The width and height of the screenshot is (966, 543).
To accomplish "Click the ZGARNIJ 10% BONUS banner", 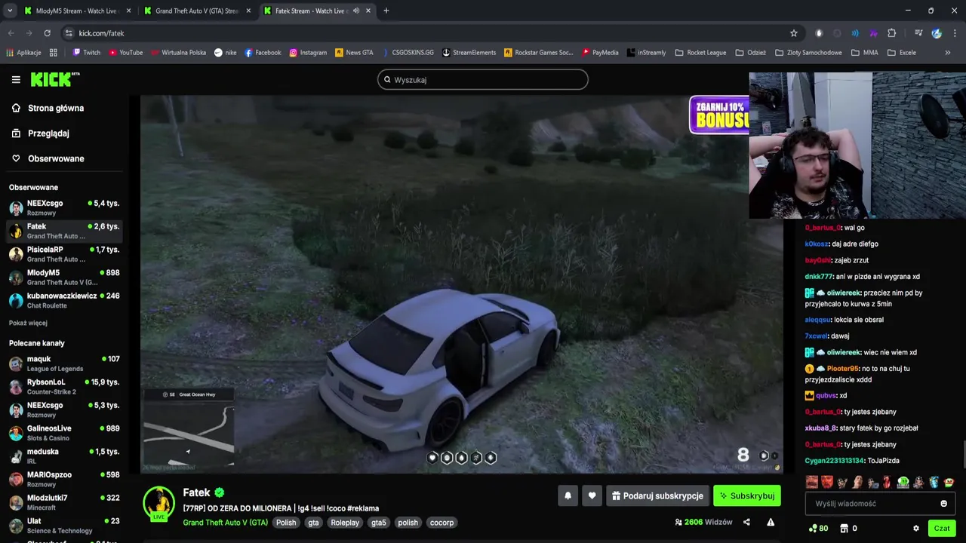I will pyautogui.click(x=719, y=115).
